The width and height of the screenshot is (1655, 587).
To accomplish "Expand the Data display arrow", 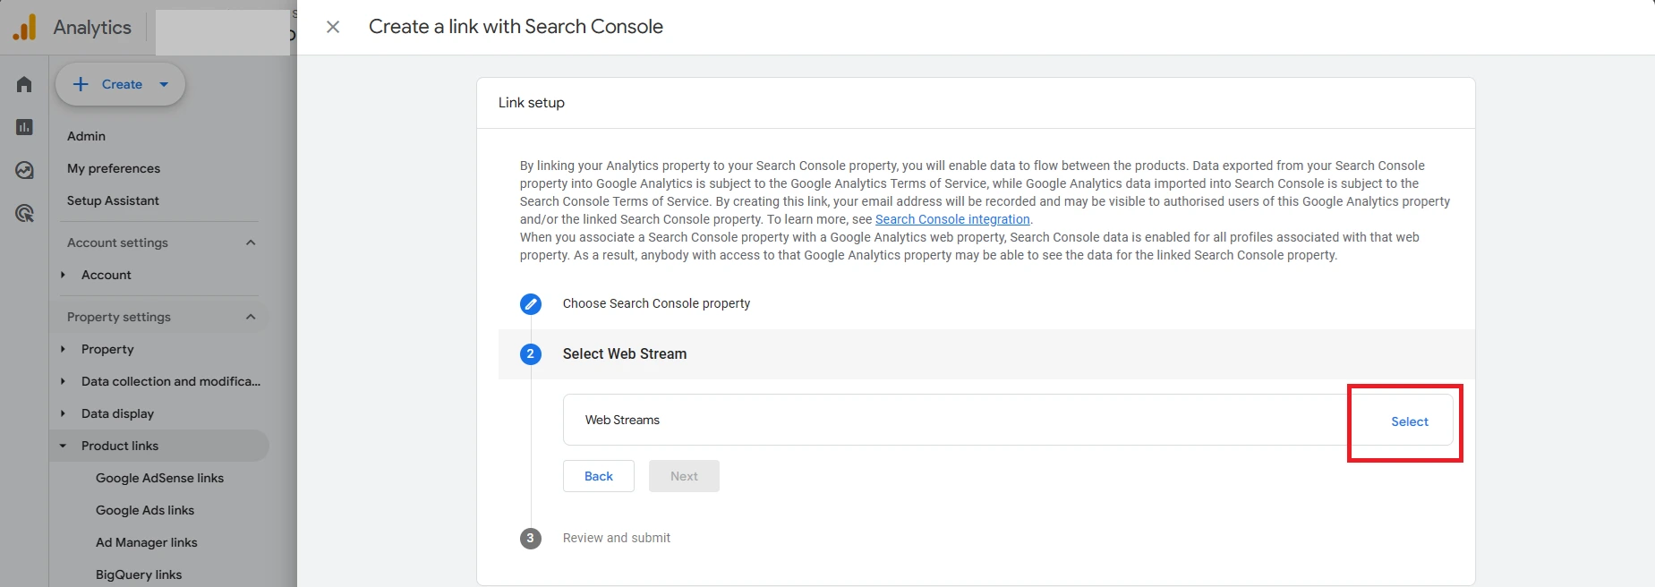I will pyautogui.click(x=63, y=413).
